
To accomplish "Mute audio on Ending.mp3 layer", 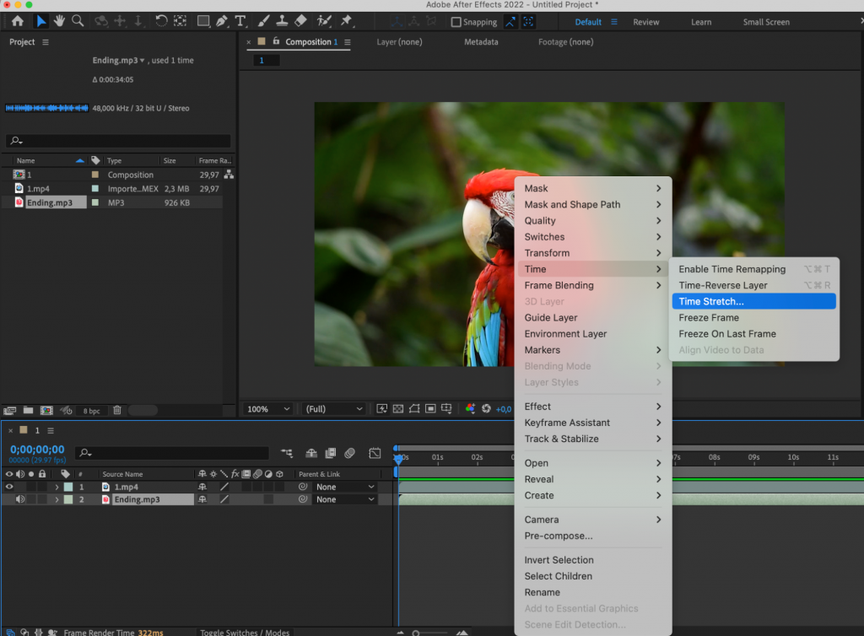I will tap(19, 499).
